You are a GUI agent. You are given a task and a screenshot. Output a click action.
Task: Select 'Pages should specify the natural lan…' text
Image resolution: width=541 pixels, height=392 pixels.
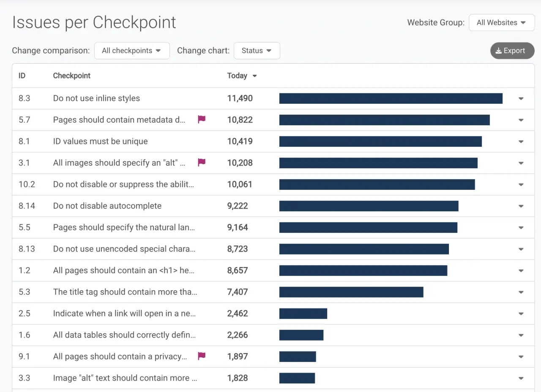(124, 227)
